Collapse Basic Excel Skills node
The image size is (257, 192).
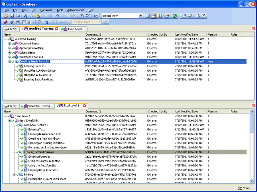click(10, 121)
